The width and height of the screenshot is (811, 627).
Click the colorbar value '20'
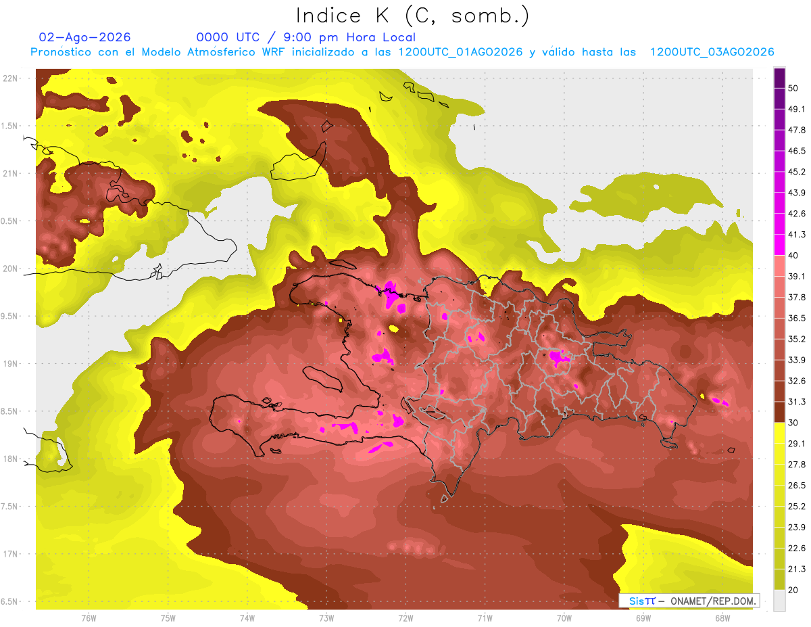click(x=794, y=590)
